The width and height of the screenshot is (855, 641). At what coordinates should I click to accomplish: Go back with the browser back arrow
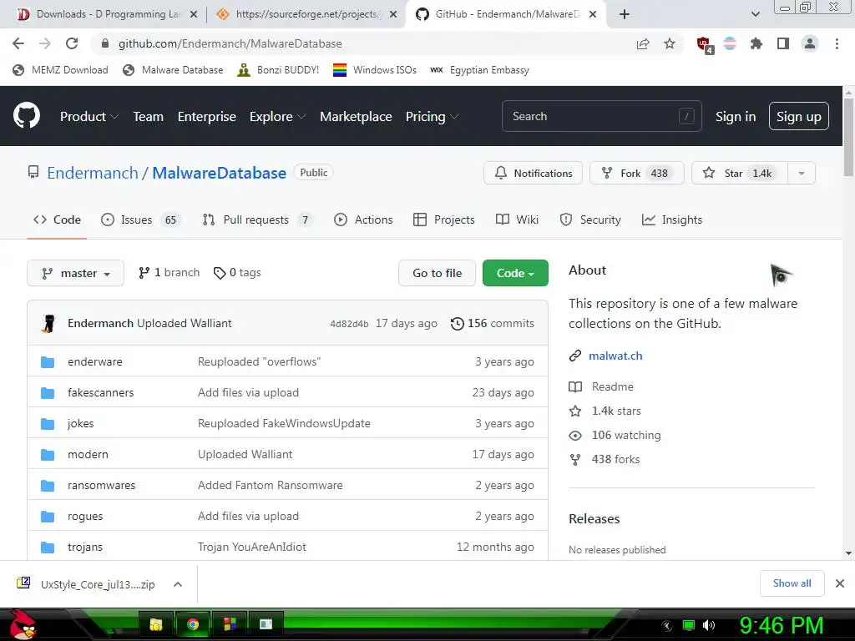tap(18, 43)
